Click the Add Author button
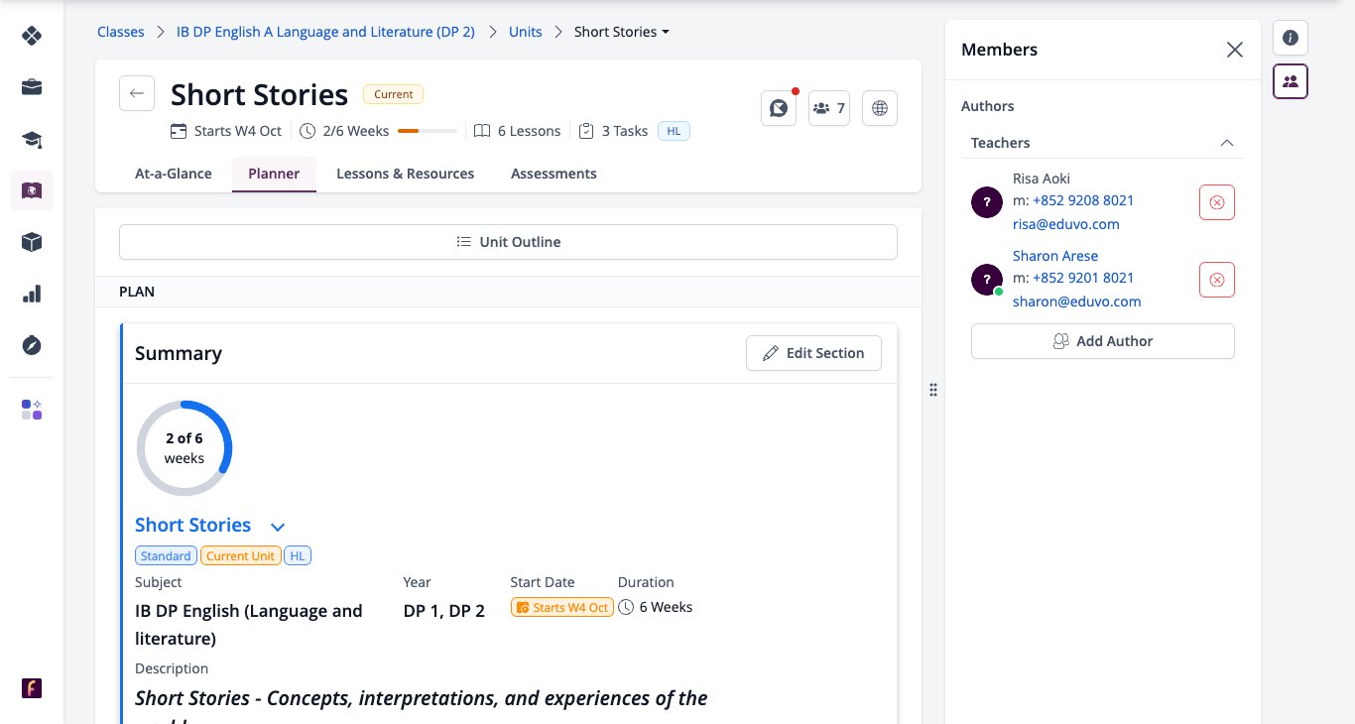 click(1103, 341)
